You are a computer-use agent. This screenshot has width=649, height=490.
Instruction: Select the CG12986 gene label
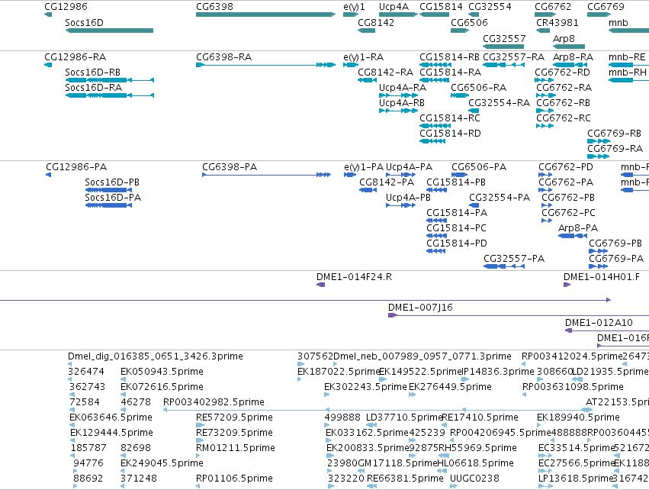click(66, 7)
